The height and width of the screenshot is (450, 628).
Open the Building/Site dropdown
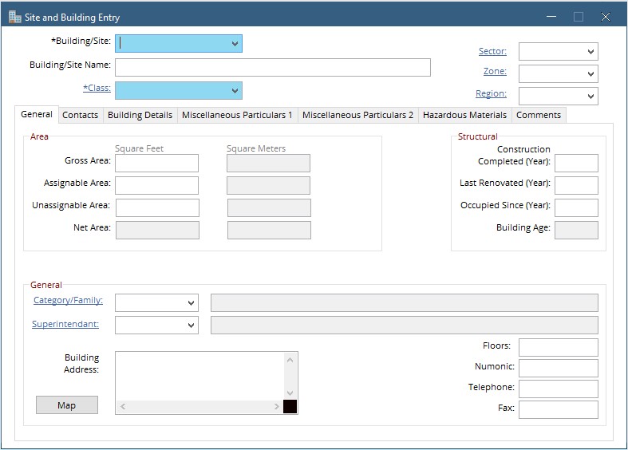click(x=235, y=43)
